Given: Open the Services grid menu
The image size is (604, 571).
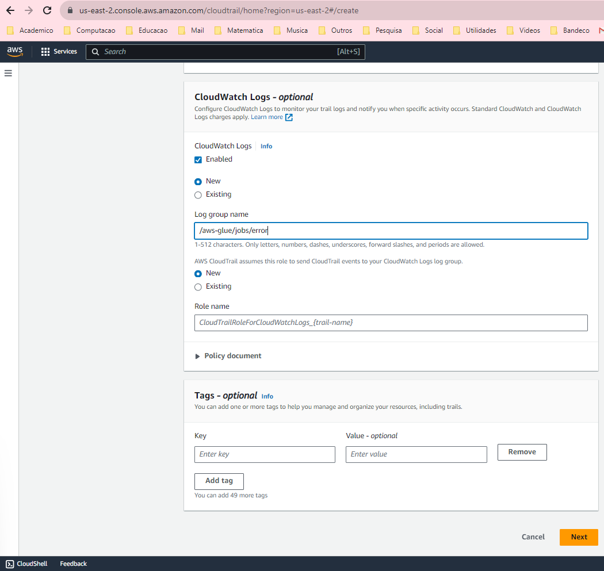Looking at the screenshot, I should (x=59, y=52).
